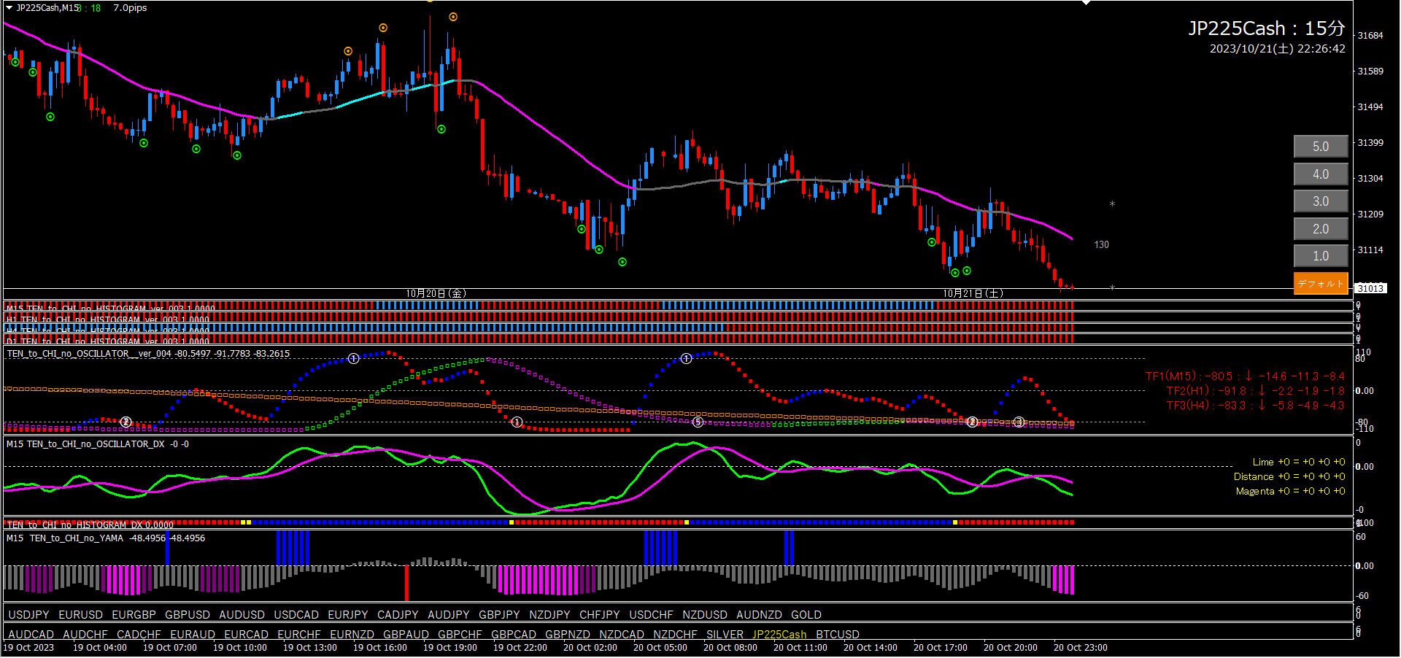
Task: Switch chart to EURAUD symbol
Action: point(193,635)
